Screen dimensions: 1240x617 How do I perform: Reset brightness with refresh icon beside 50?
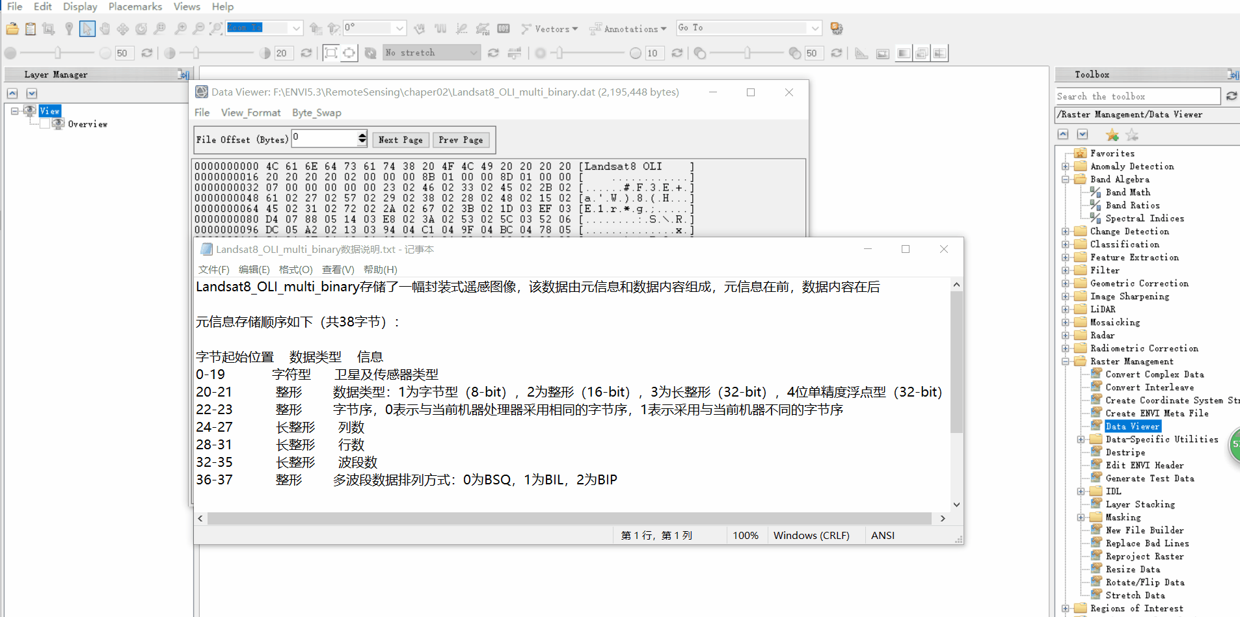tap(147, 53)
